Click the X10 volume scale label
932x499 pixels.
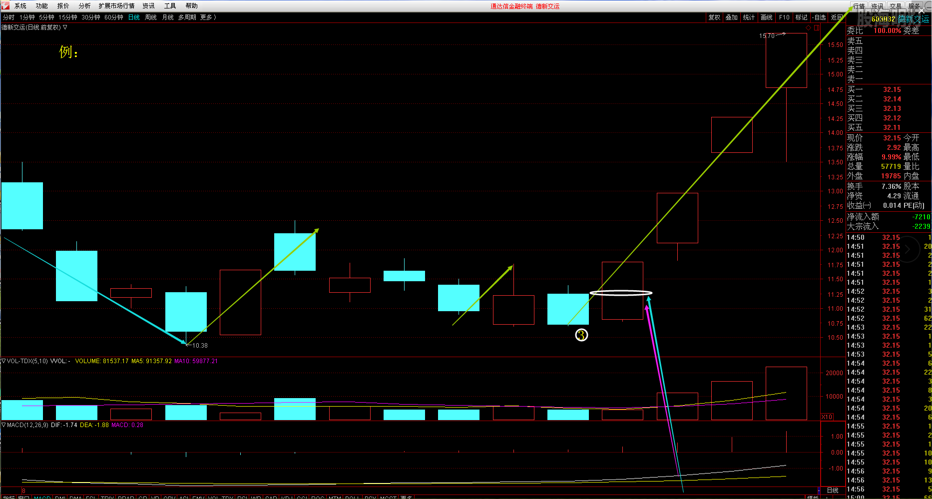point(827,417)
